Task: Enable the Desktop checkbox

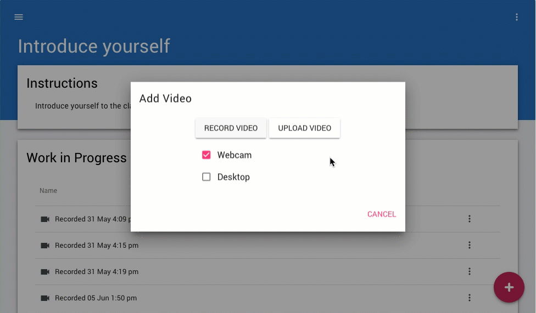Action: [206, 177]
